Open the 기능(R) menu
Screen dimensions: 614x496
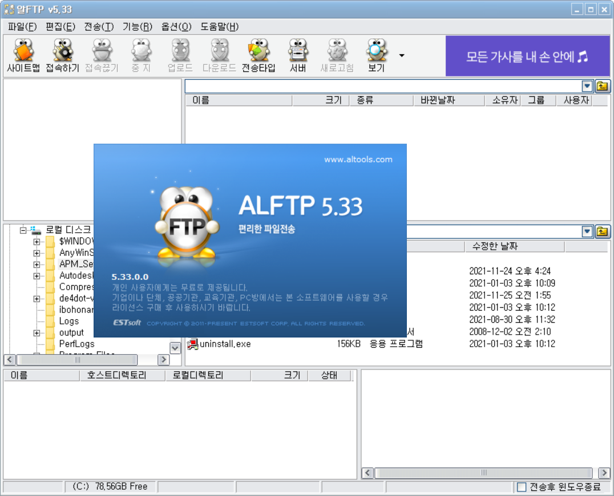(x=138, y=27)
